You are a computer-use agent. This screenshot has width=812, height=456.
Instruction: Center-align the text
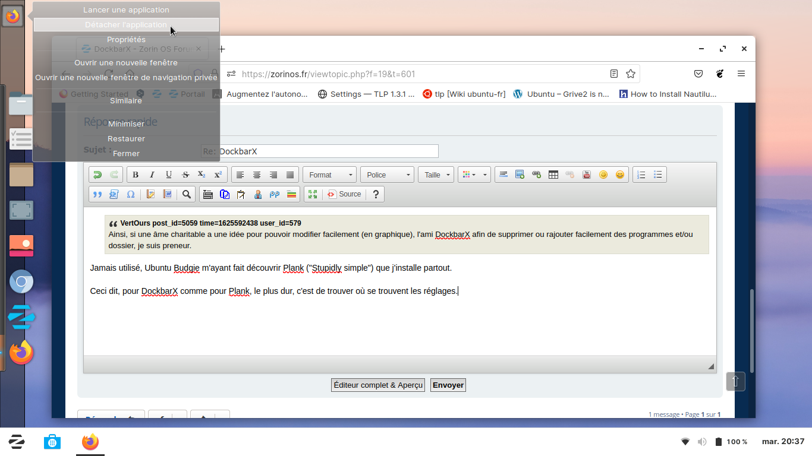[257, 175]
